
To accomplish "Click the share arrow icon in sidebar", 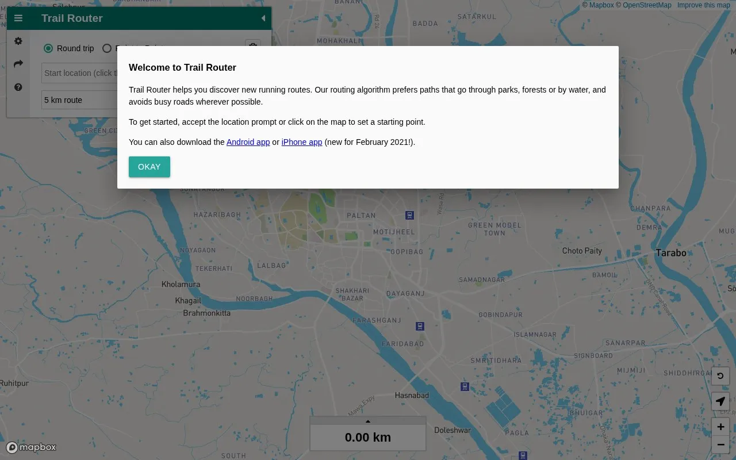I will (18, 64).
